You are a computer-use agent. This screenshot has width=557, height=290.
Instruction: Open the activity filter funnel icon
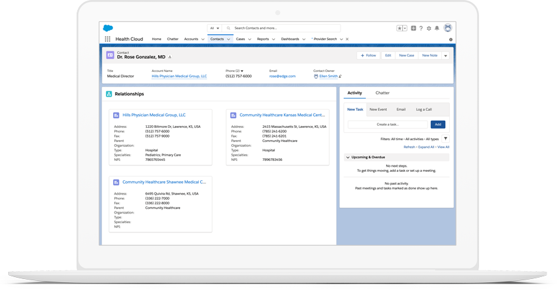pyautogui.click(x=445, y=139)
